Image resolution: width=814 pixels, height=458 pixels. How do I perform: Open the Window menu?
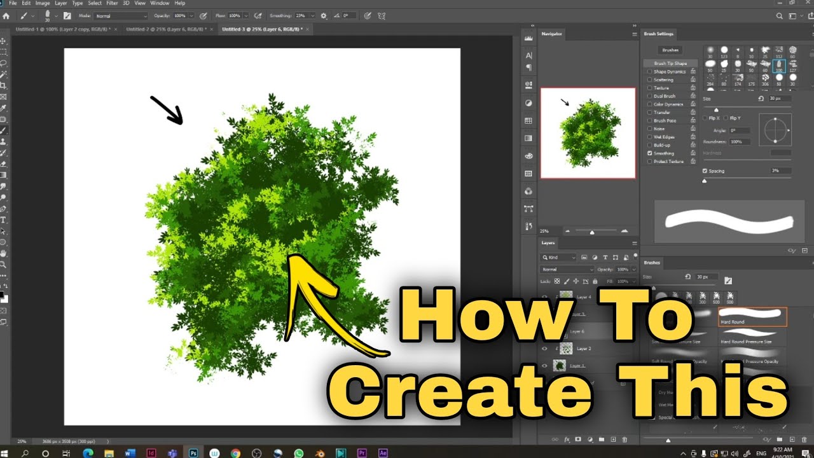click(160, 3)
